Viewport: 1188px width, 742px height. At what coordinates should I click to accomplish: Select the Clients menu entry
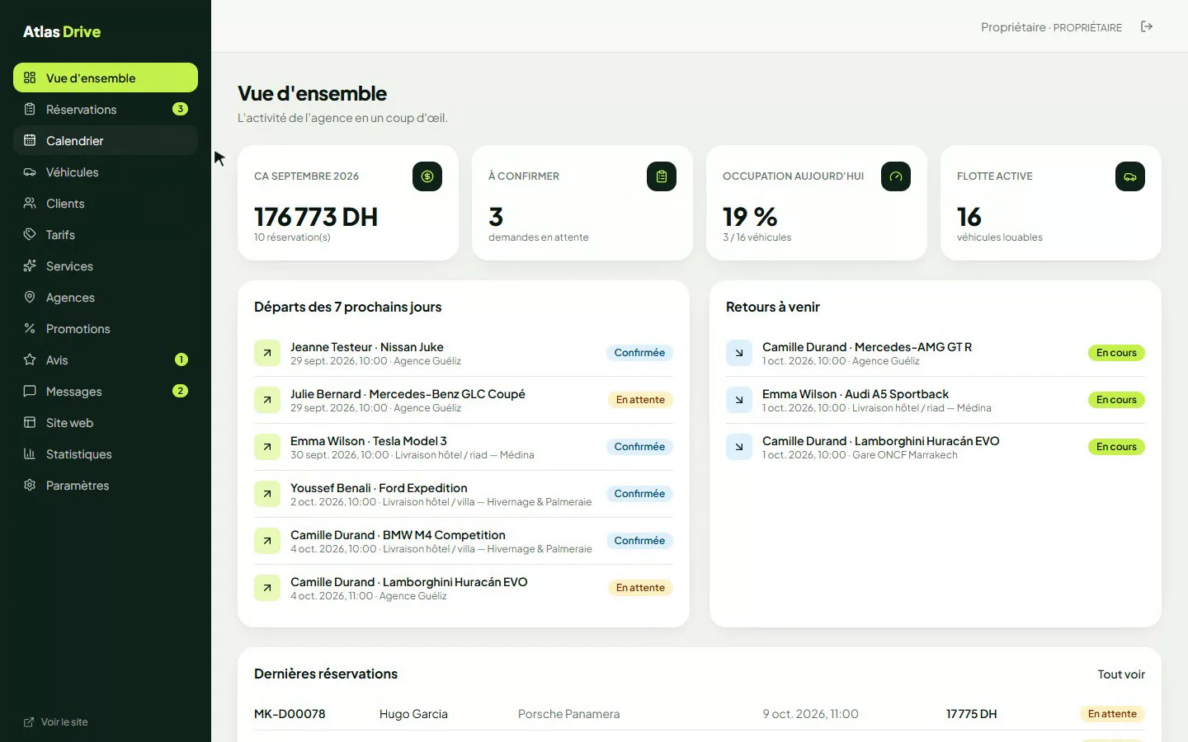(106, 203)
